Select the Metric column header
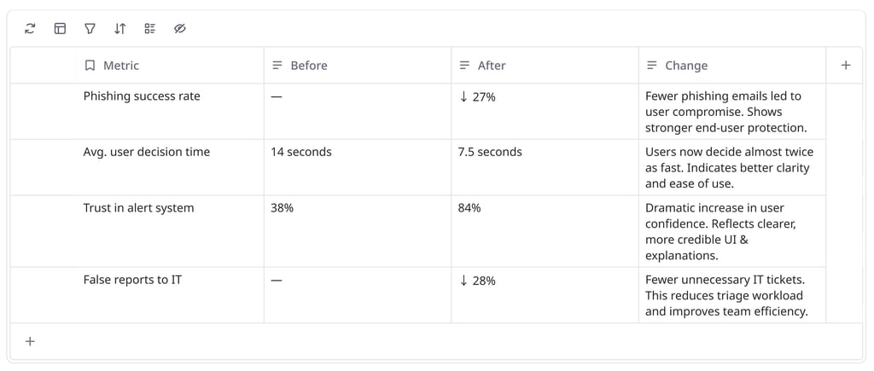The width and height of the screenshot is (874, 371). click(x=170, y=65)
